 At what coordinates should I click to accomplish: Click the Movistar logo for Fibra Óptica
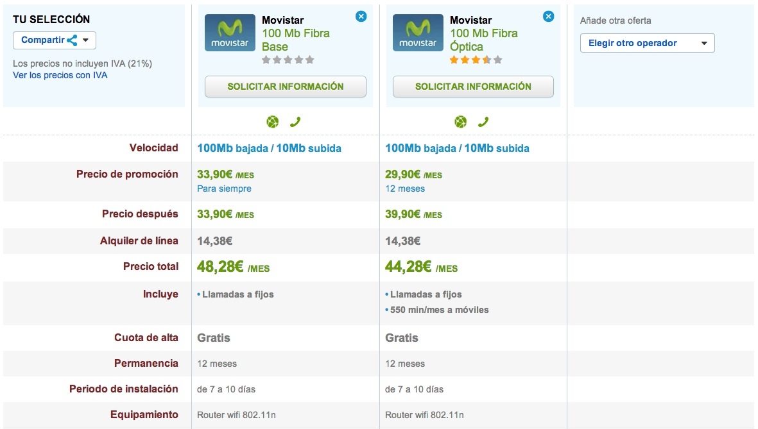418,33
